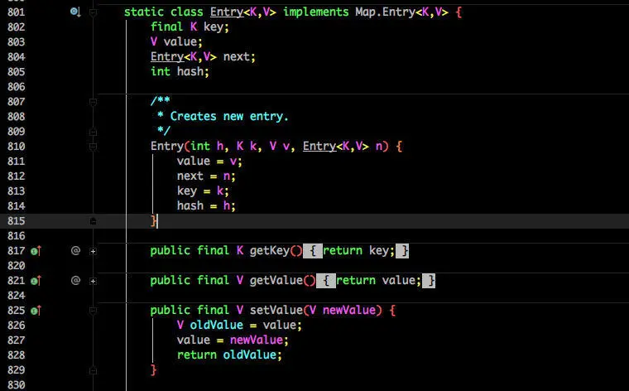Click 'key = k;' assignment line
This screenshot has width=629, height=391.
point(203,191)
